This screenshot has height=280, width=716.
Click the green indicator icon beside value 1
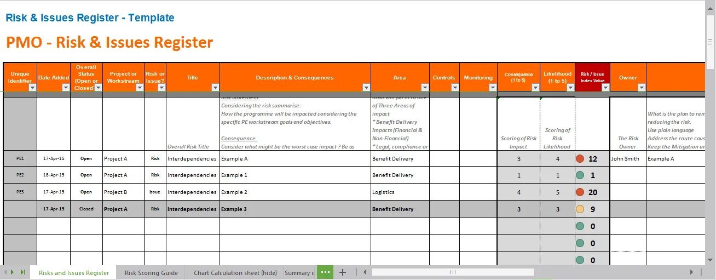coord(580,175)
